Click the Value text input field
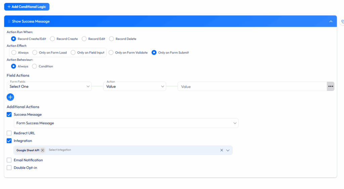This screenshot has width=344, height=189. pyautogui.click(x=252, y=87)
